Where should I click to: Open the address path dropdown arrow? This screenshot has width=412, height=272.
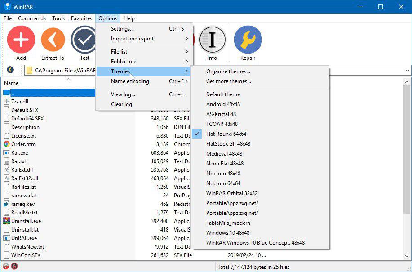tap(407, 71)
